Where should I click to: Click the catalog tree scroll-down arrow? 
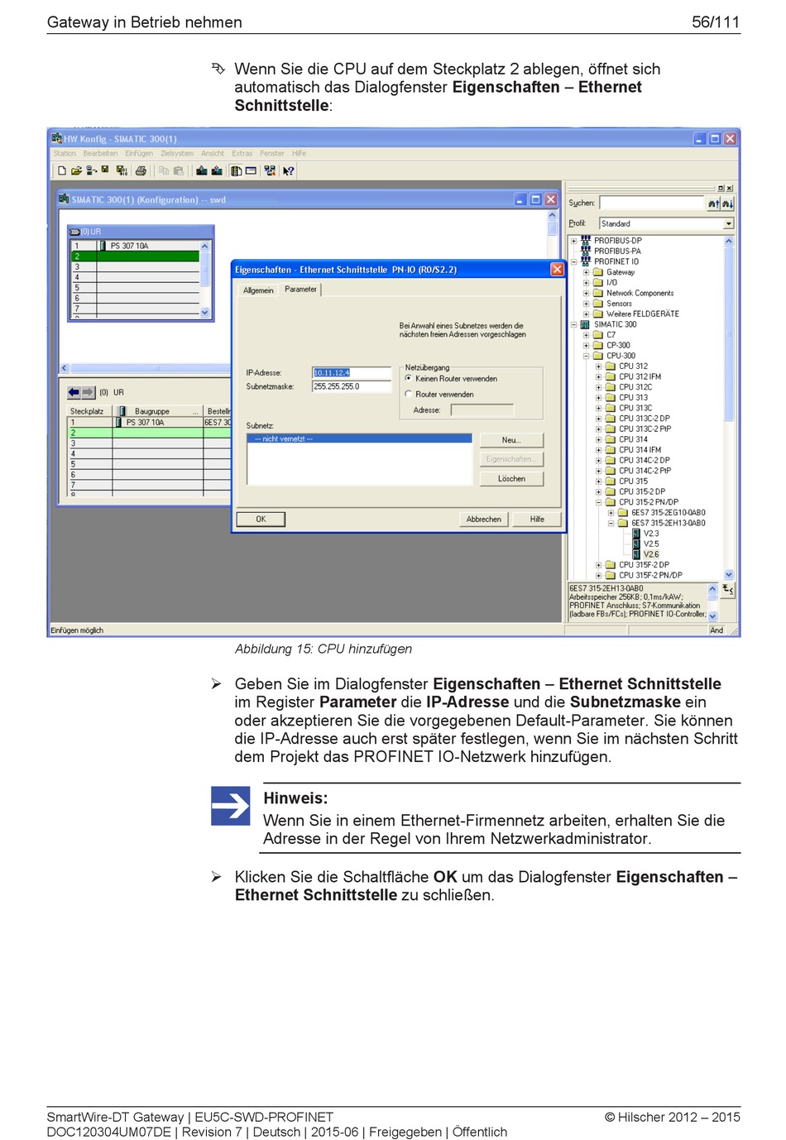pyautogui.click(x=729, y=574)
